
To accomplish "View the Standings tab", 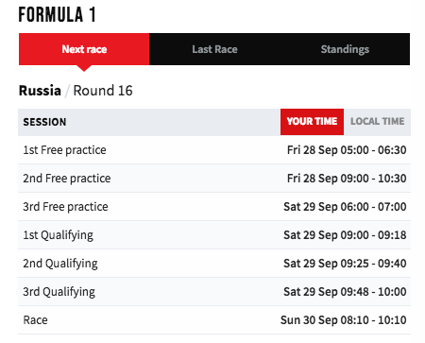I will (x=345, y=49).
